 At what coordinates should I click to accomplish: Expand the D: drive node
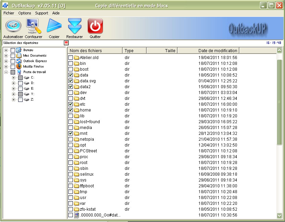13,83
